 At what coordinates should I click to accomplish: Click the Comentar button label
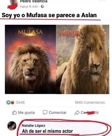tap(58, 113)
